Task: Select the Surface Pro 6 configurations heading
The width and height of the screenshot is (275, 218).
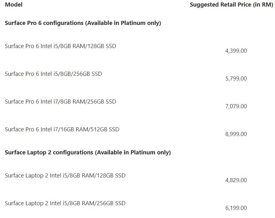Action: pos(83,23)
